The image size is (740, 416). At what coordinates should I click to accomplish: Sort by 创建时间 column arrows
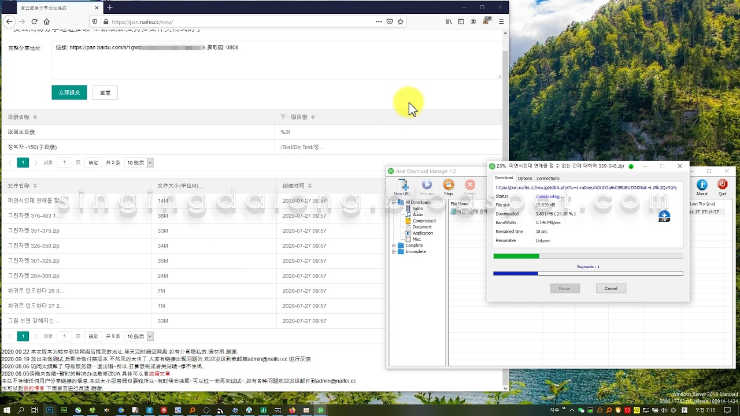click(x=310, y=186)
